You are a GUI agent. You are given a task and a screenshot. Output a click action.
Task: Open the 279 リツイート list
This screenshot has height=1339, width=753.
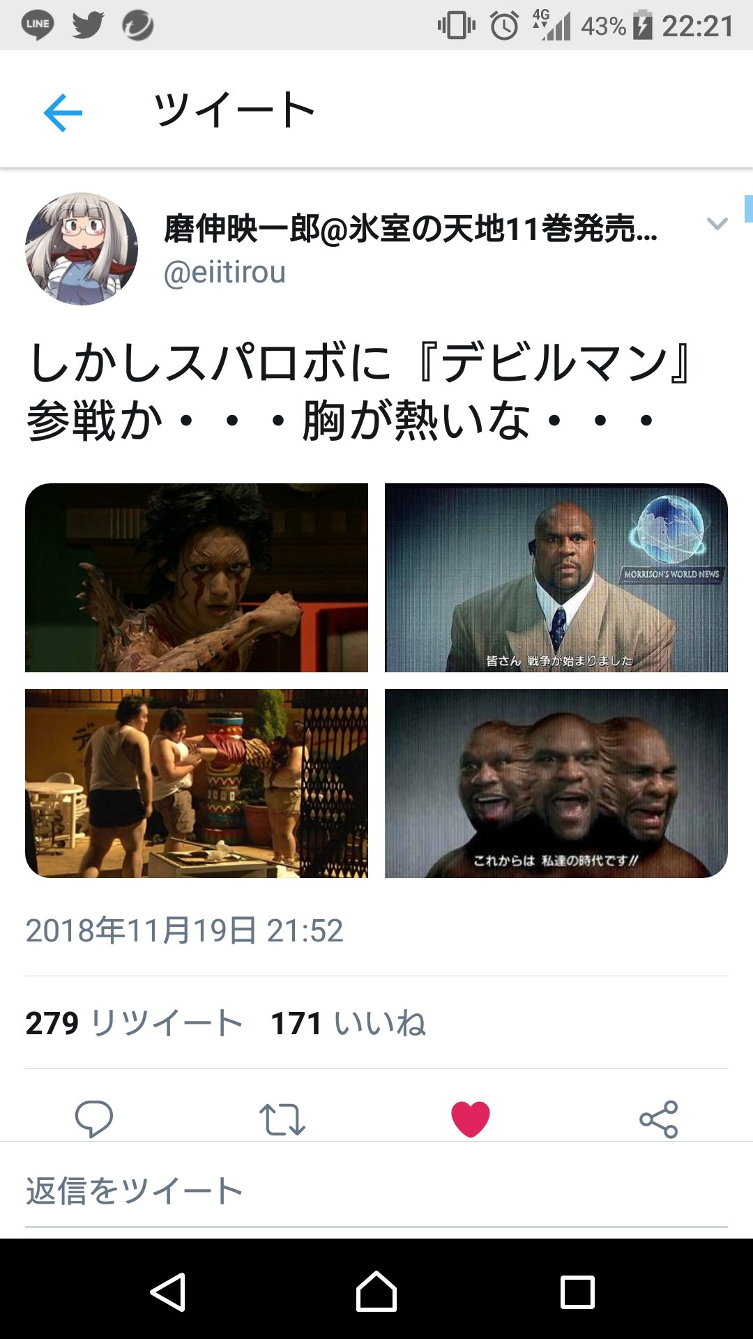tap(134, 1023)
